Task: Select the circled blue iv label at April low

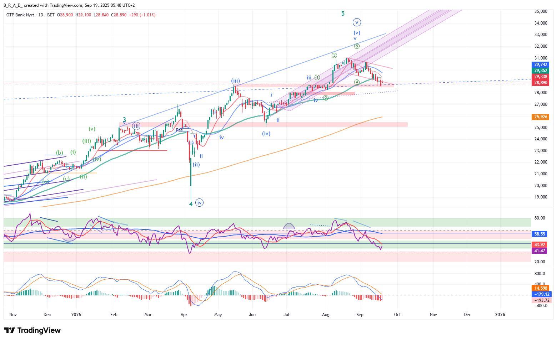Action: click(200, 203)
